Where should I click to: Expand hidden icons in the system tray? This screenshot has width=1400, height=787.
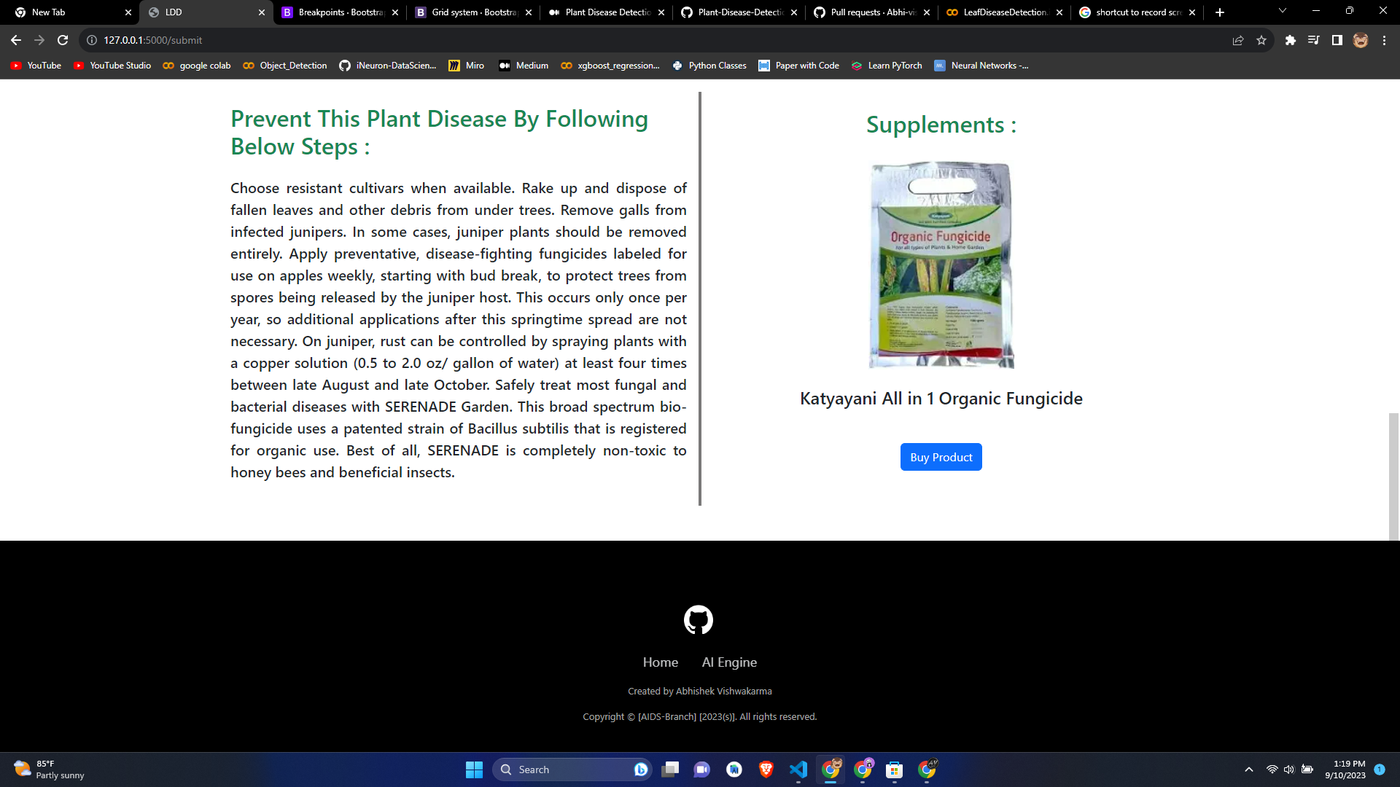(x=1248, y=770)
